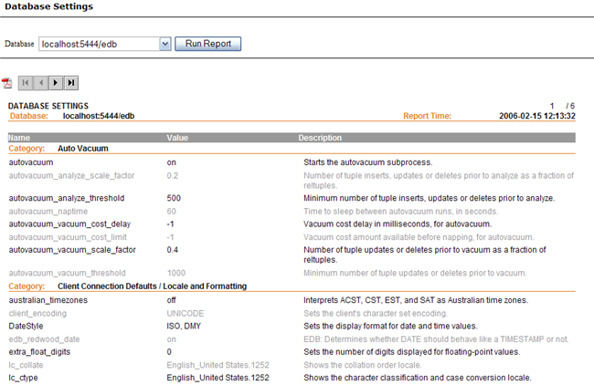Screen dimensions: 594x385
Task: Click description about time to sleep between runs
Action: pos(401,211)
